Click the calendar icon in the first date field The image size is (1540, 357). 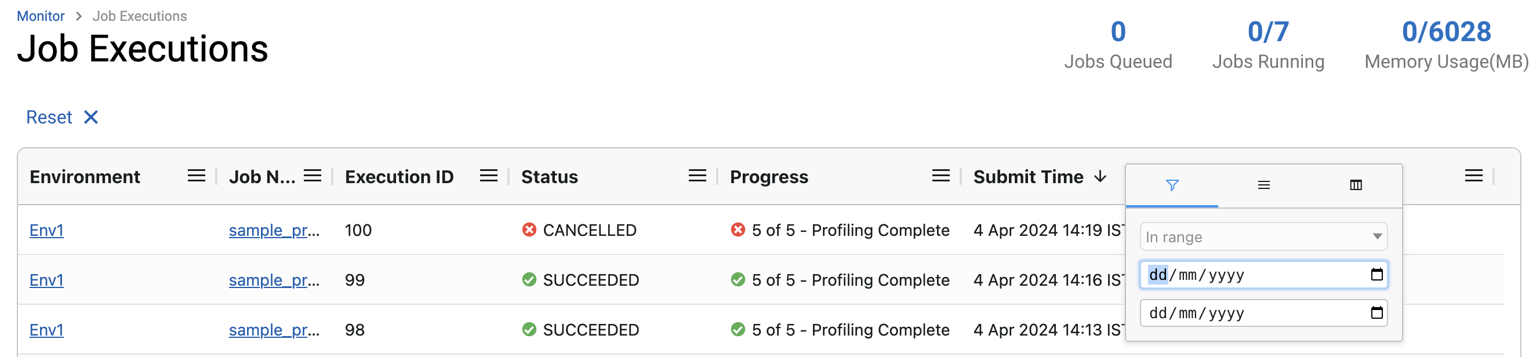(1376, 275)
